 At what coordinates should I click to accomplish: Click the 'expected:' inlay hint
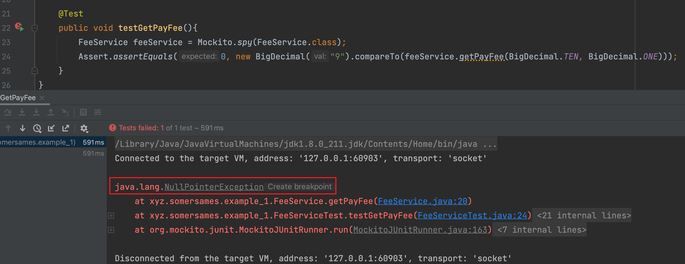pos(199,56)
